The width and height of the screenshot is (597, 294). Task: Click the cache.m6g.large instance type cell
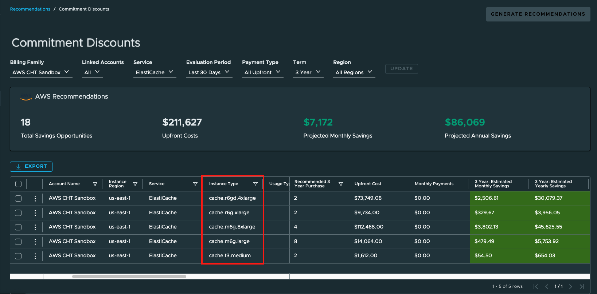pyautogui.click(x=229, y=242)
